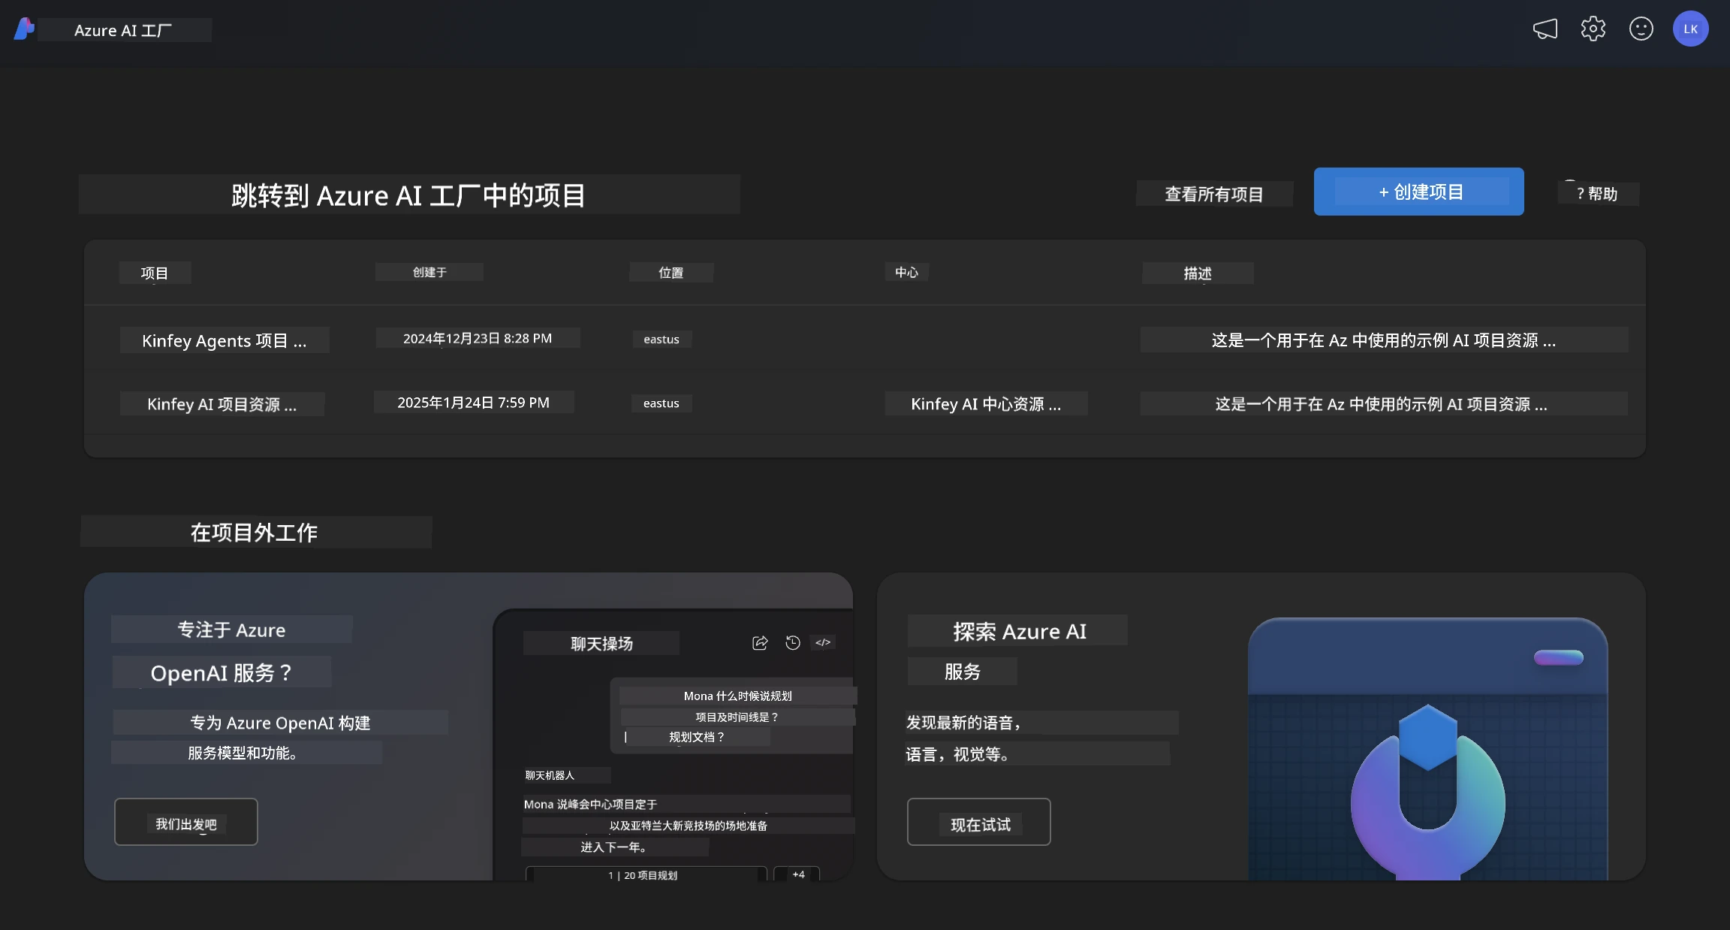Click the 描述 column header
1730x930 pixels.
1198,273
